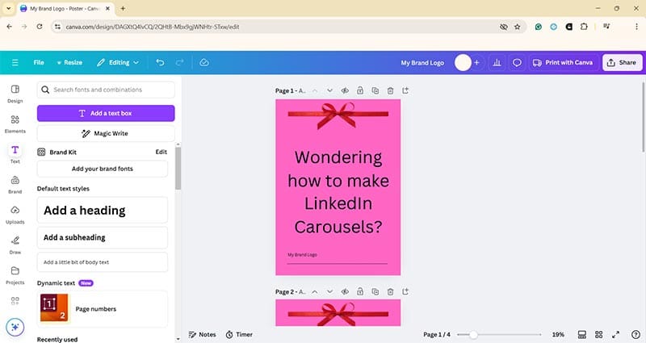Click the 19% zoom percentage
Screen dimensions: 646x343
pos(558,334)
